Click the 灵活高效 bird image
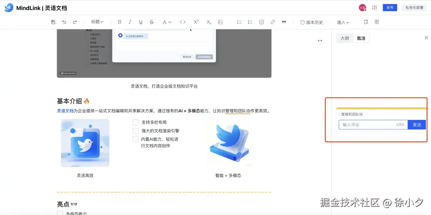The image size is (431, 215). 85,143
